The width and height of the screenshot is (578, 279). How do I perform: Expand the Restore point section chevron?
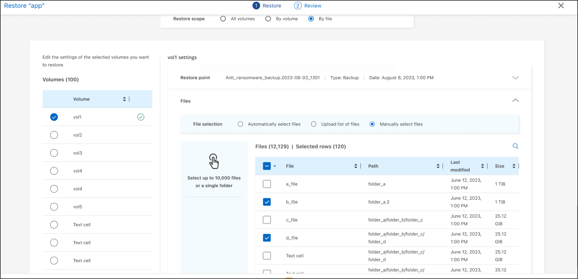515,78
